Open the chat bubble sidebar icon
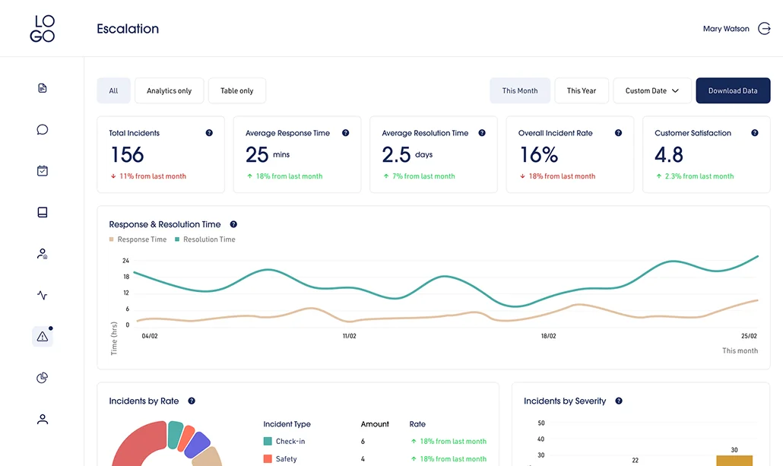 click(43, 129)
